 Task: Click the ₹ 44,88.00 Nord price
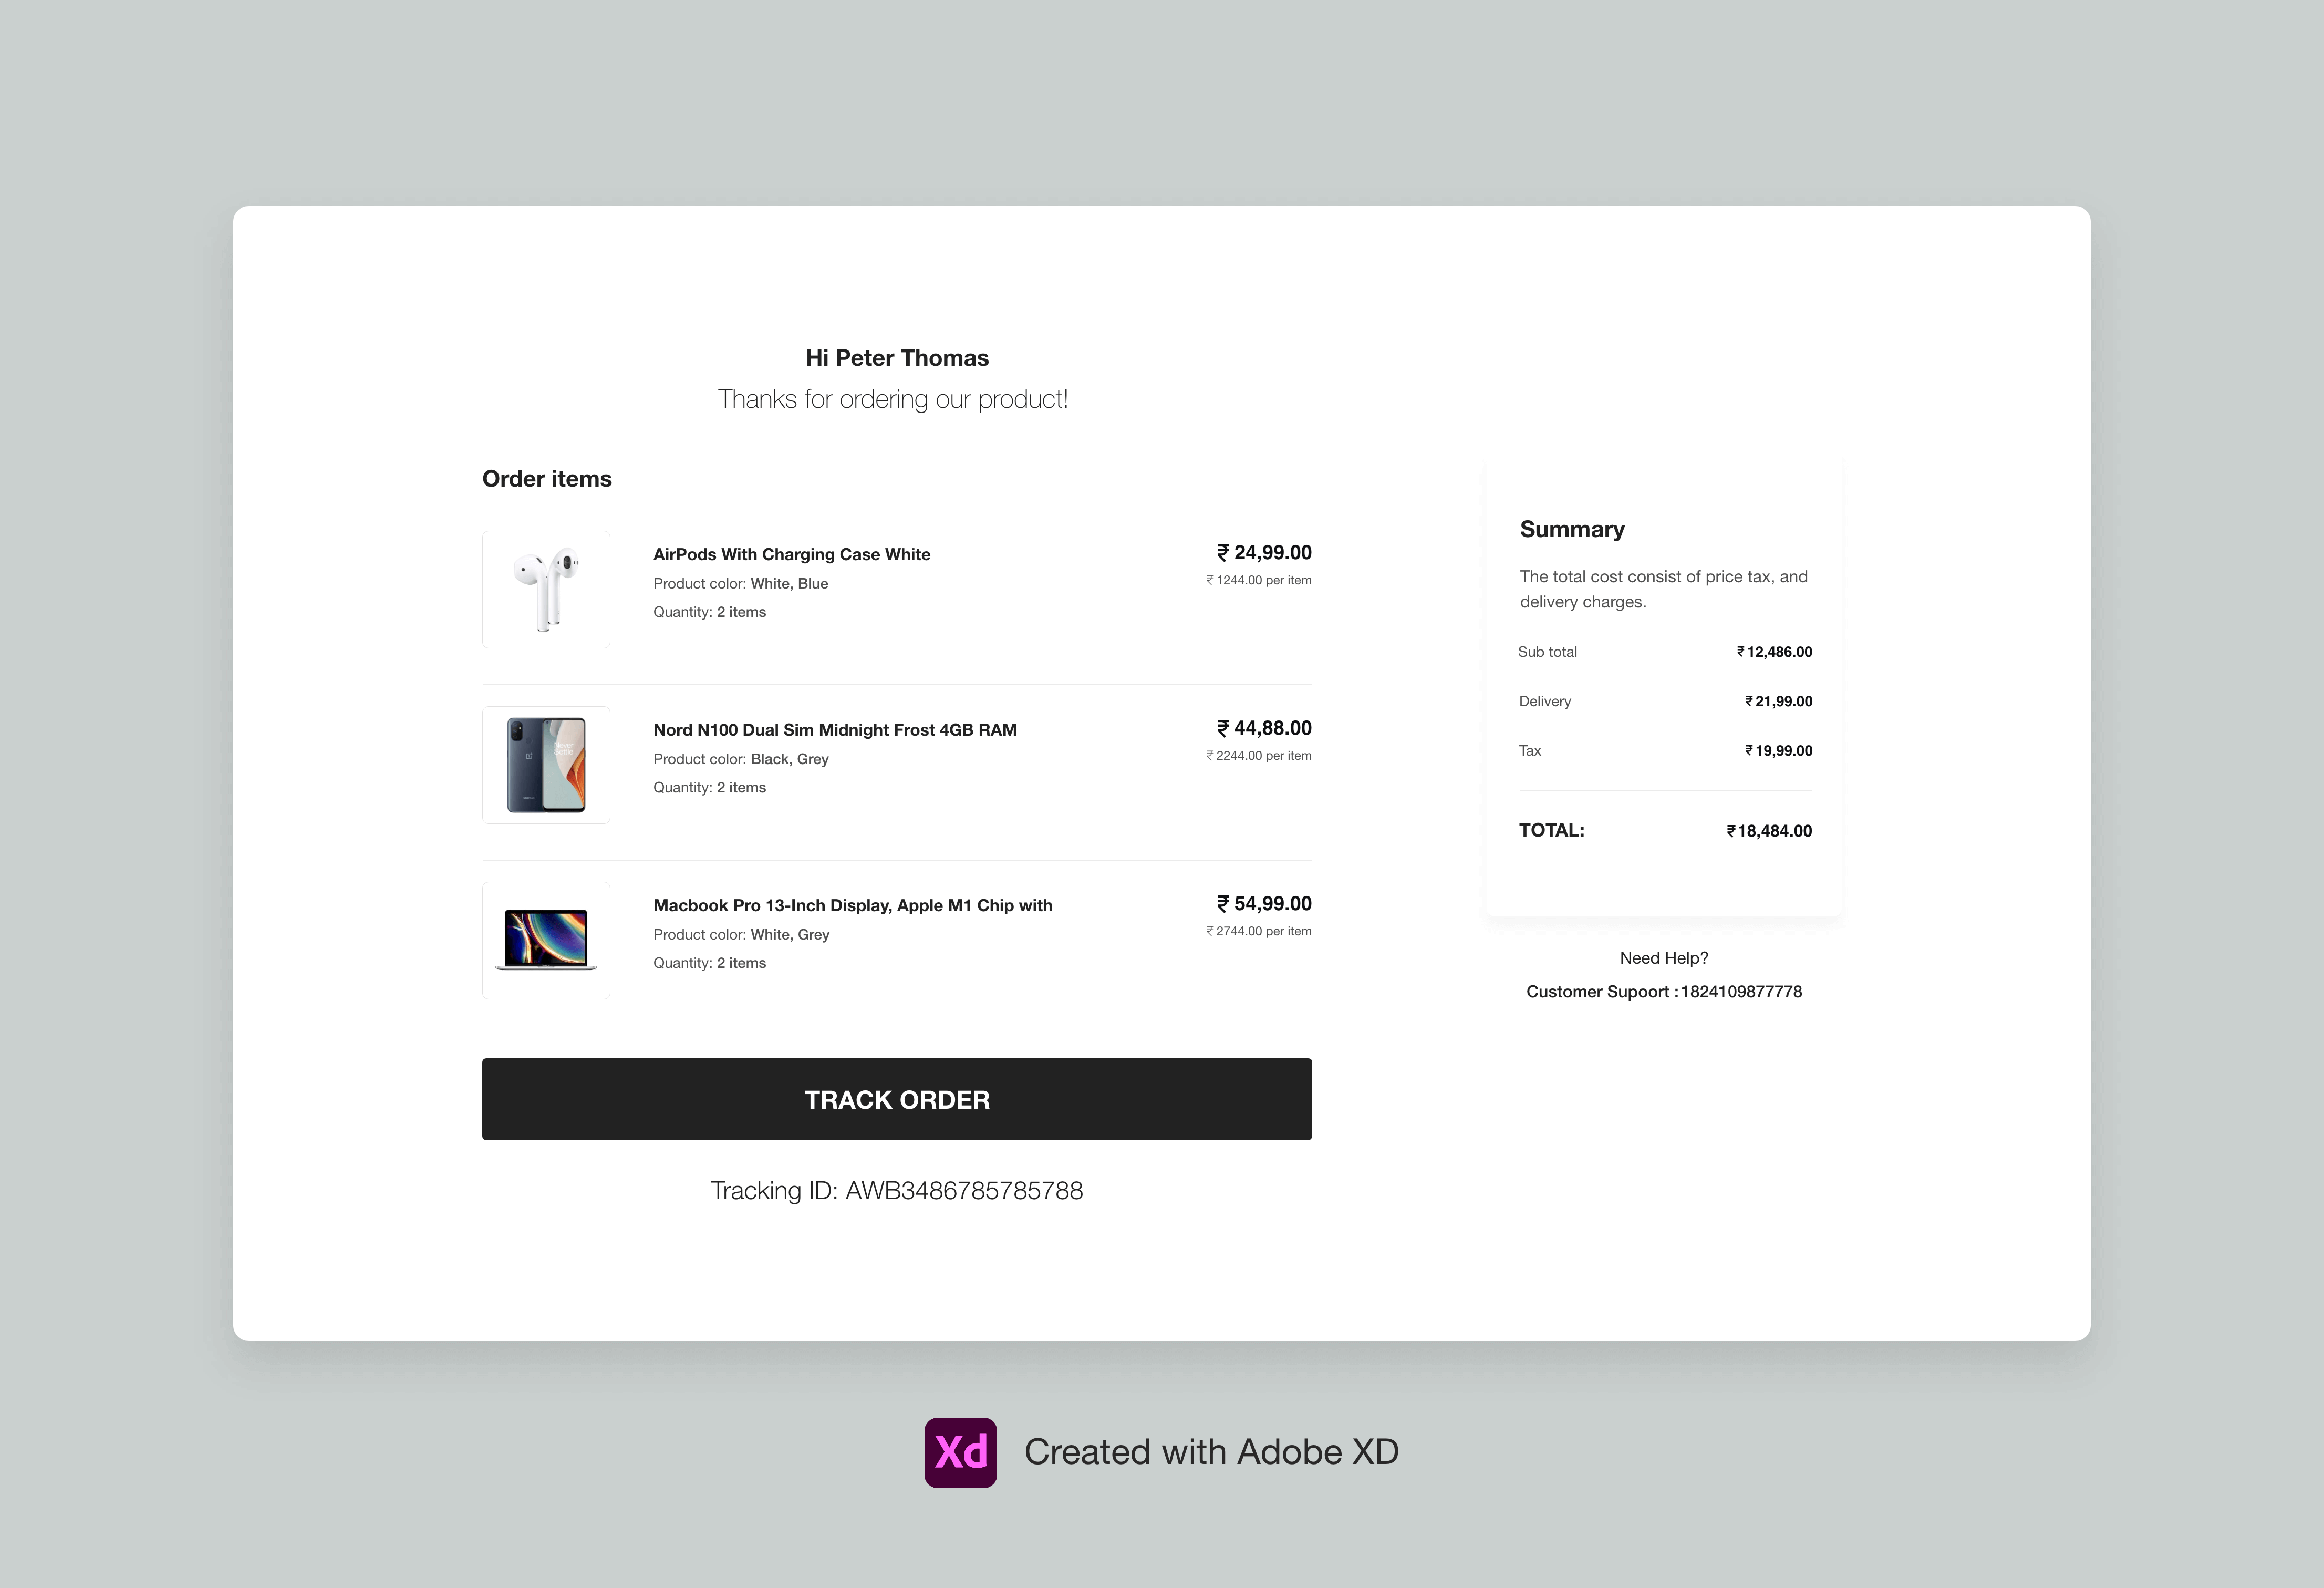pyautogui.click(x=1263, y=728)
